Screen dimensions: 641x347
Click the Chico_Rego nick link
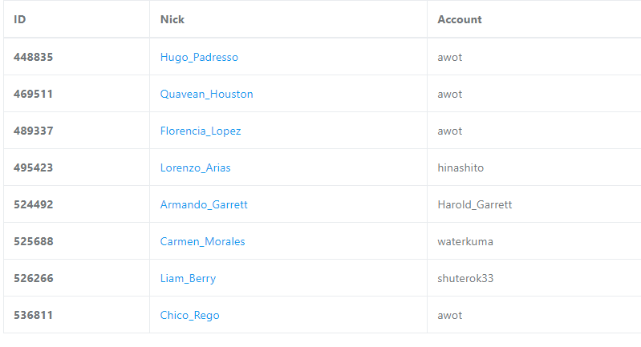[189, 315]
